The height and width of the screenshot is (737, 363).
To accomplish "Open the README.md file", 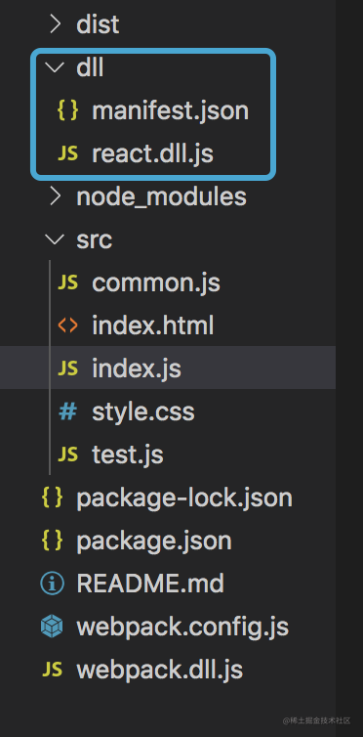I will [x=150, y=584].
